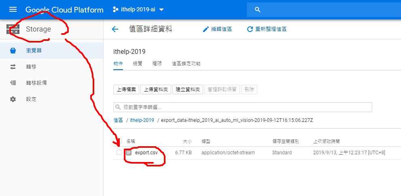Click the ithelp-2019 breadcrumb link
Screen dimensions: 401x196
click(142, 120)
